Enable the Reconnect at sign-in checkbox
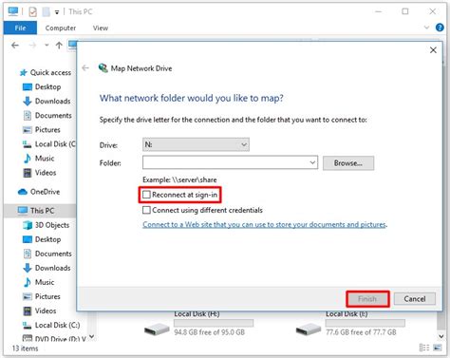The height and width of the screenshot is (358, 450). (x=146, y=195)
